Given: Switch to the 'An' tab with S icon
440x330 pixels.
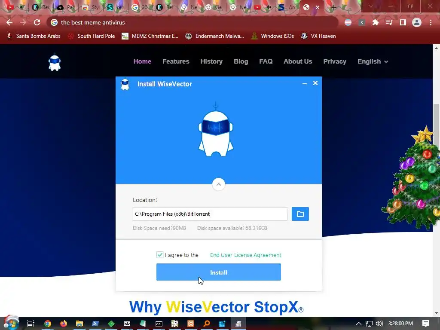Looking at the screenshot, I should click(286, 7).
